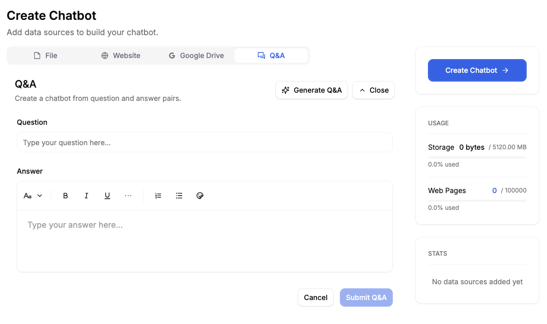
Task: Switch to the Google Drive tab
Action: [x=196, y=55]
